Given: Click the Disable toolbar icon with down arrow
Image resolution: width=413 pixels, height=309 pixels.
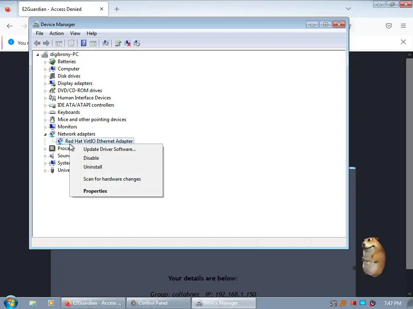Looking at the screenshot, I should coord(137,43).
